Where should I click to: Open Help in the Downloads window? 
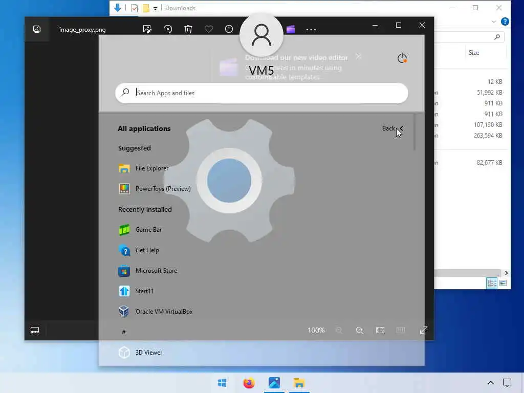505,21
